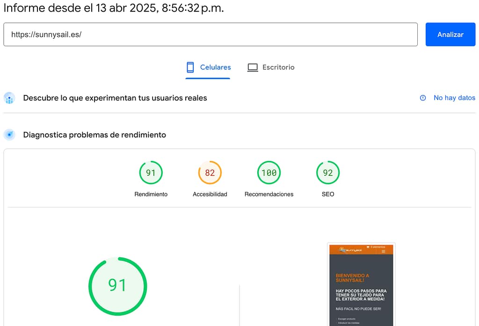Open the sunnysail mobile screenshot thumbnail

tap(361, 285)
